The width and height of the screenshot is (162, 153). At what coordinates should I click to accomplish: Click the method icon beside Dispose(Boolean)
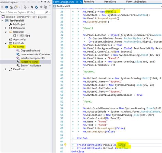coord(18,50)
